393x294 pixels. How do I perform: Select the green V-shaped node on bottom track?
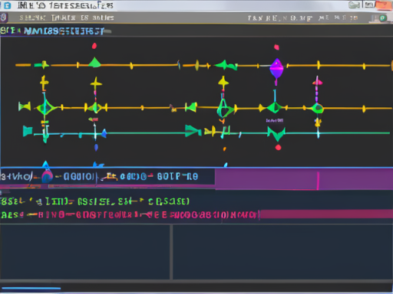click(x=276, y=134)
